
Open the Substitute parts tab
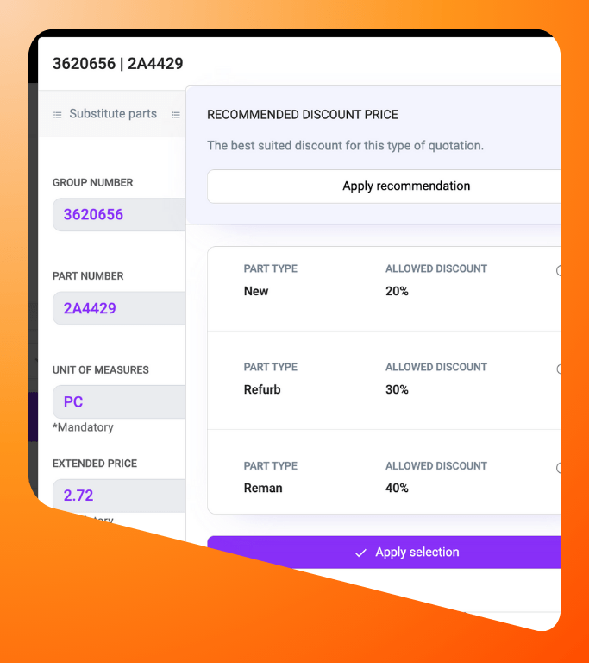[x=112, y=114]
